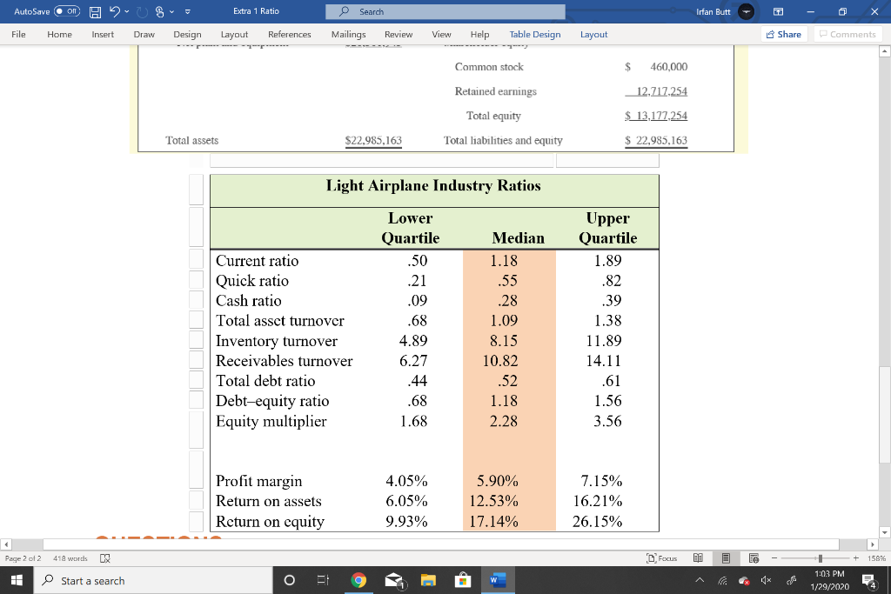Open the Irfan Butt account avatar
Viewport: 891px width, 594px height.
(x=746, y=11)
